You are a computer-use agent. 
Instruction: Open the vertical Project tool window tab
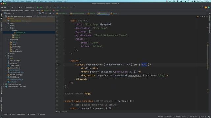click(x=1, y=16)
